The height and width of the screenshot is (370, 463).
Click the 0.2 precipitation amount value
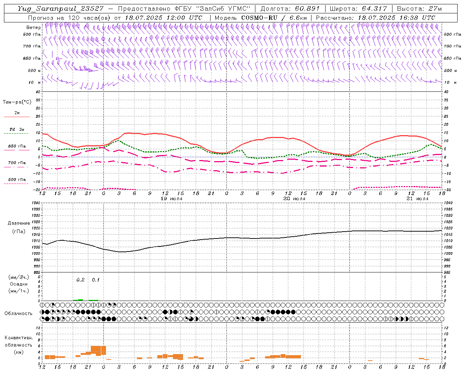coord(80,280)
